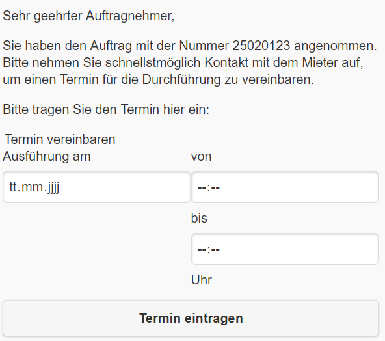Click the line mentioning "Kontakt mit dem Mieter"
385x341 pixels.
pyautogui.click(x=183, y=62)
